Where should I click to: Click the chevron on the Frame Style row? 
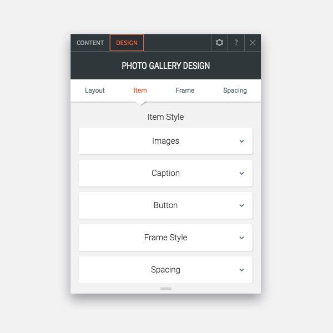[x=241, y=238]
